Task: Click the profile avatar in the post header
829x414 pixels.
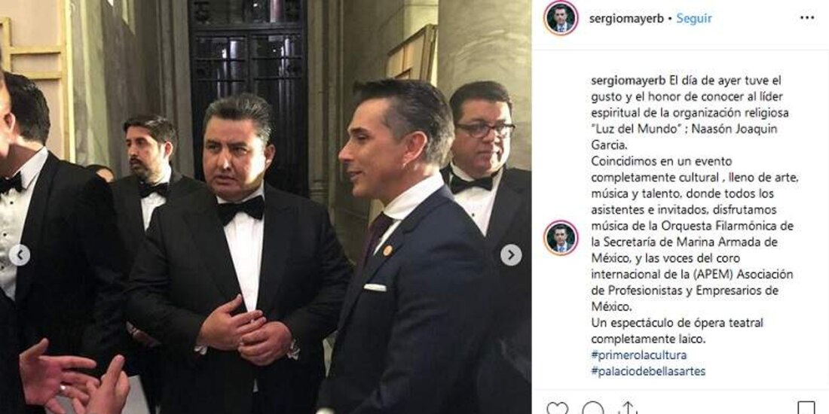Action: point(561,18)
